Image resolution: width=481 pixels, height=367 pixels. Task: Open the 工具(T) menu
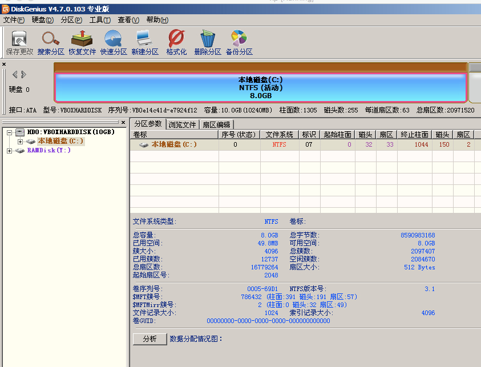click(x=100, y=20)
